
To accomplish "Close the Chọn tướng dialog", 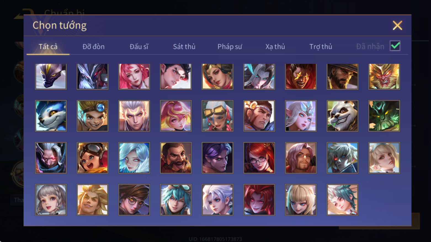I will [x=397, y=25].
